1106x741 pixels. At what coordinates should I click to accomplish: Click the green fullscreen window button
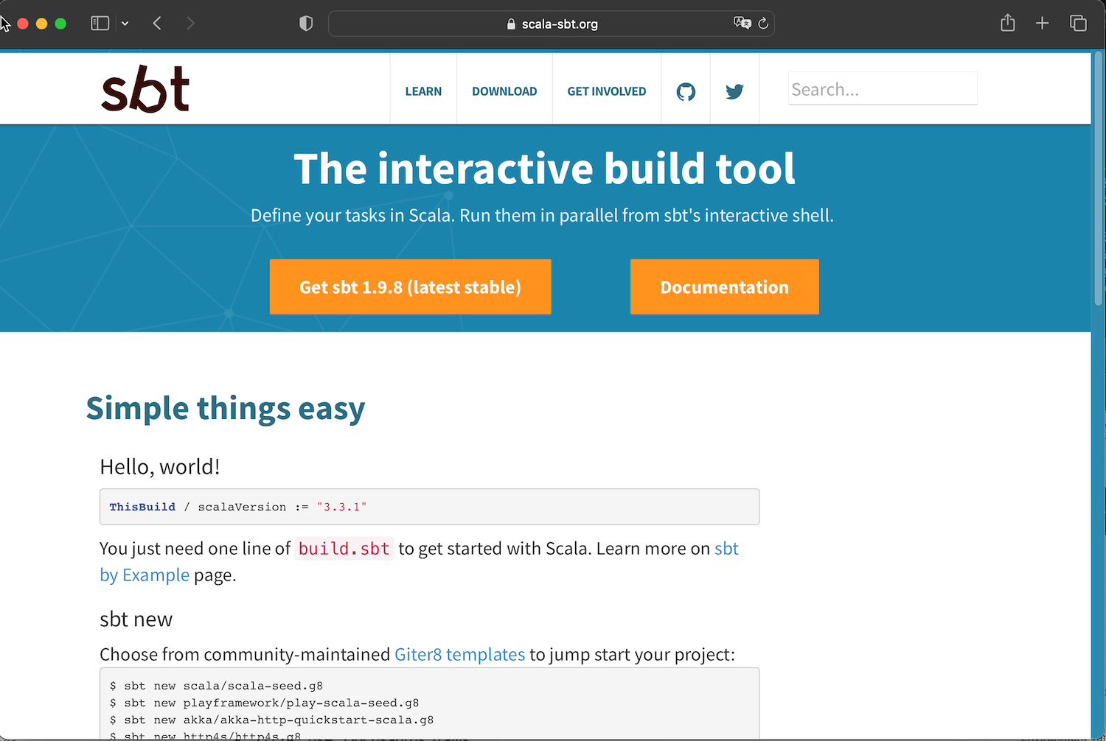coord(60,24)
